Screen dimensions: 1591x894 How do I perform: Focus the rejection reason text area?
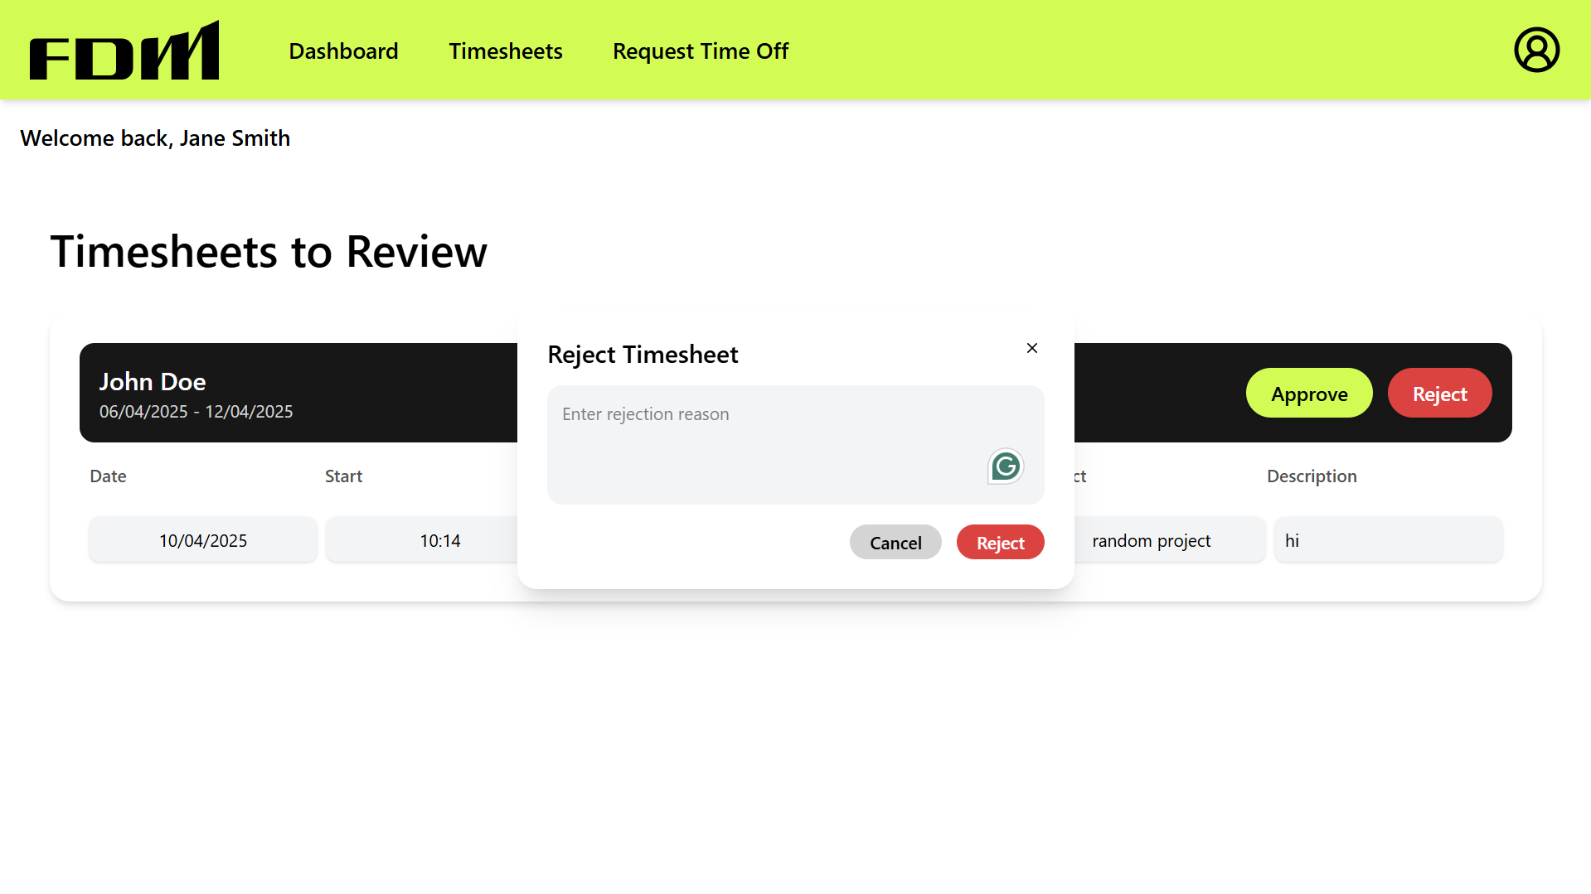click(795, 445)
